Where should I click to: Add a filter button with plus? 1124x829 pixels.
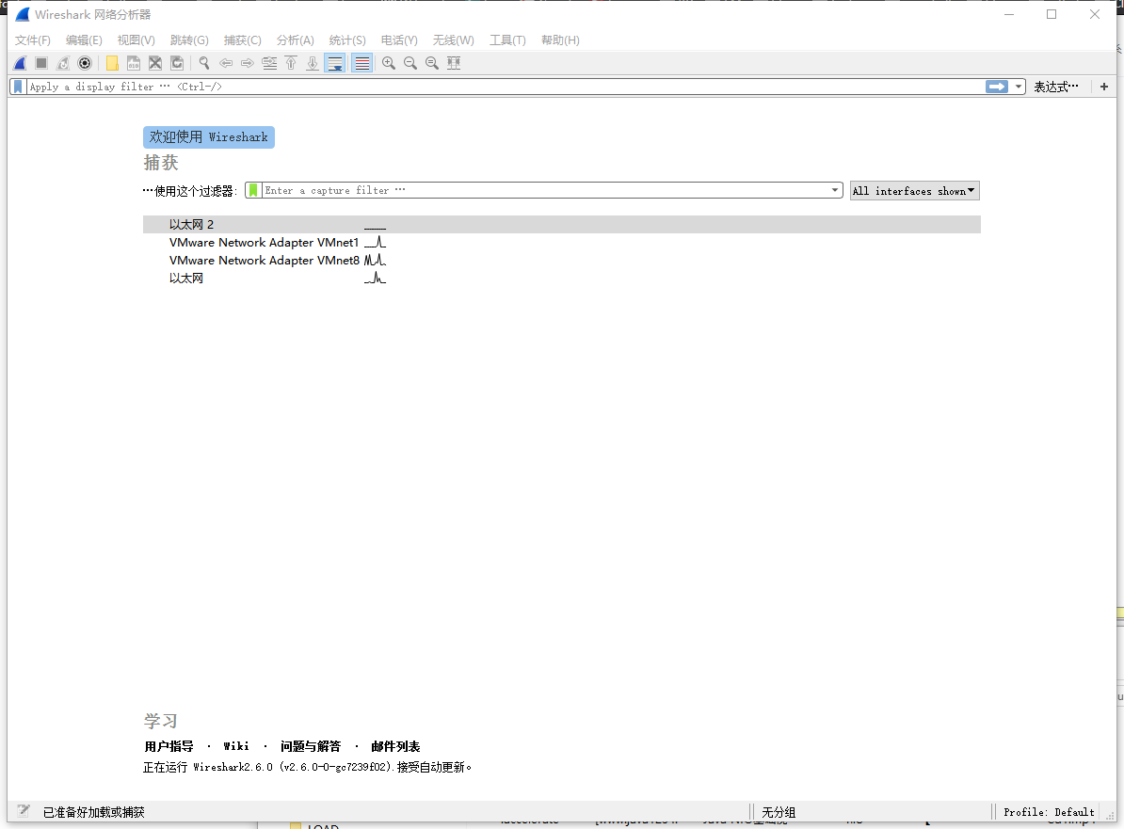click(x=1104, y=87)
